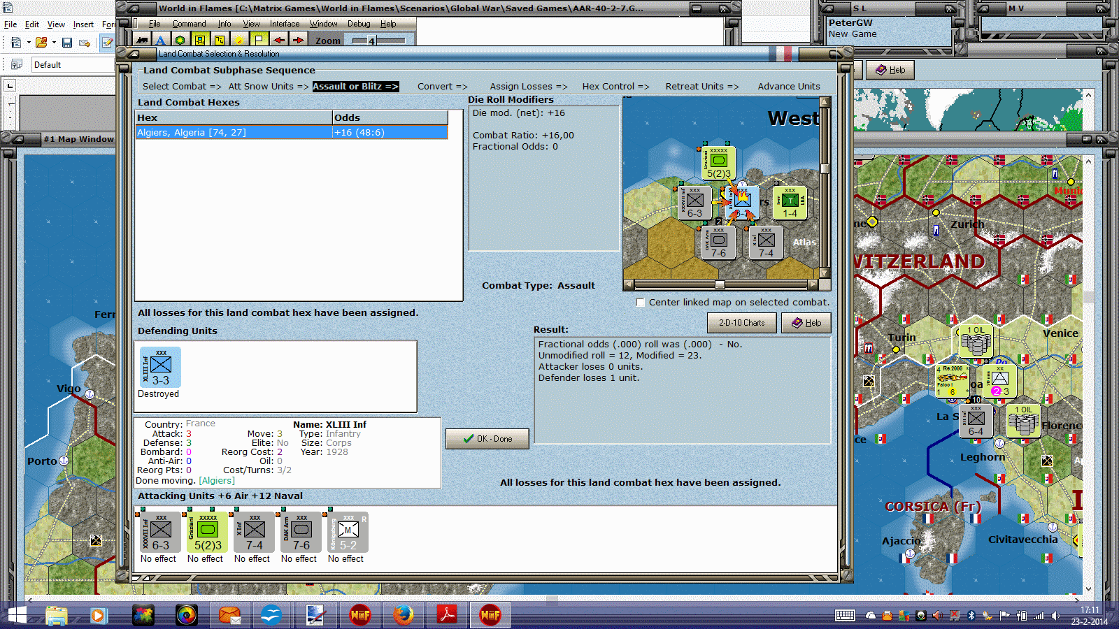This screenshot has height=629, width=1119.
Task: Click the on-screen keyboard tray icon
Action: point(845,615)
